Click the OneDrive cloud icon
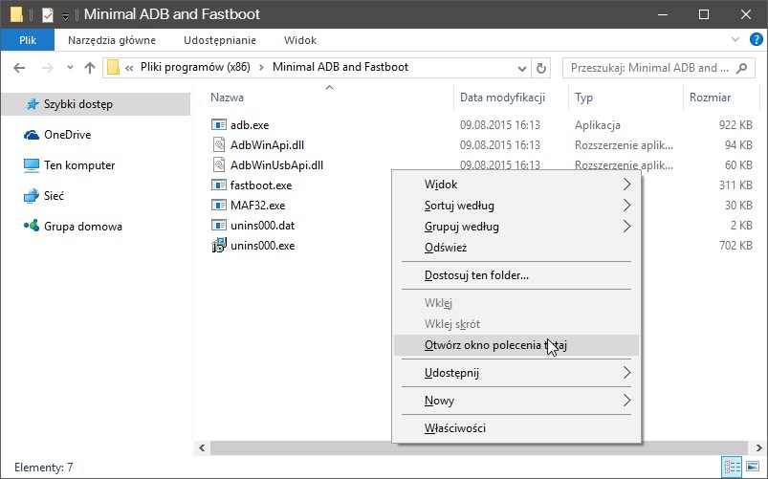This screenshot has width=768, height=479. [x=32, y=135]
